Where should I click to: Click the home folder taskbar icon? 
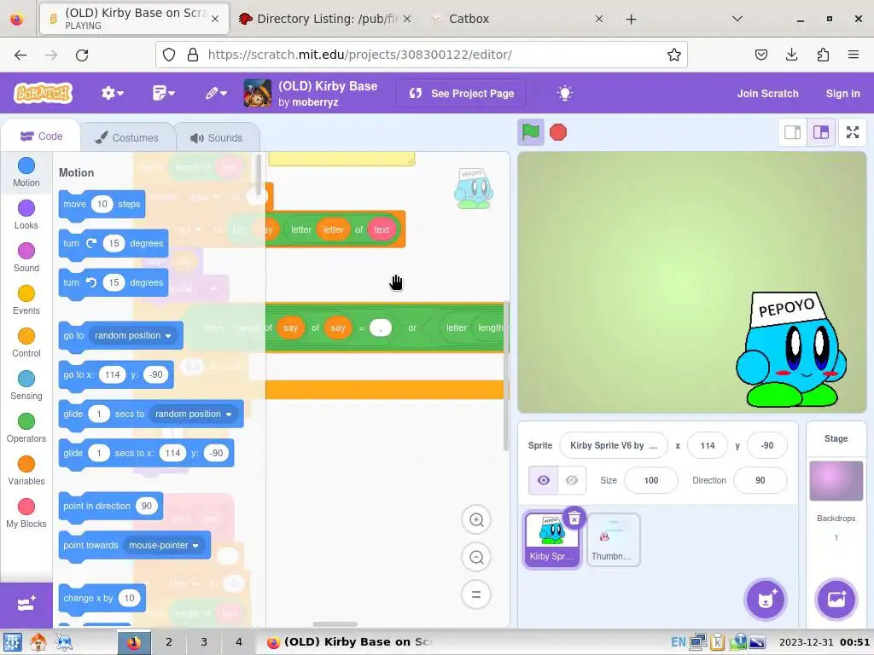point(38,642)
